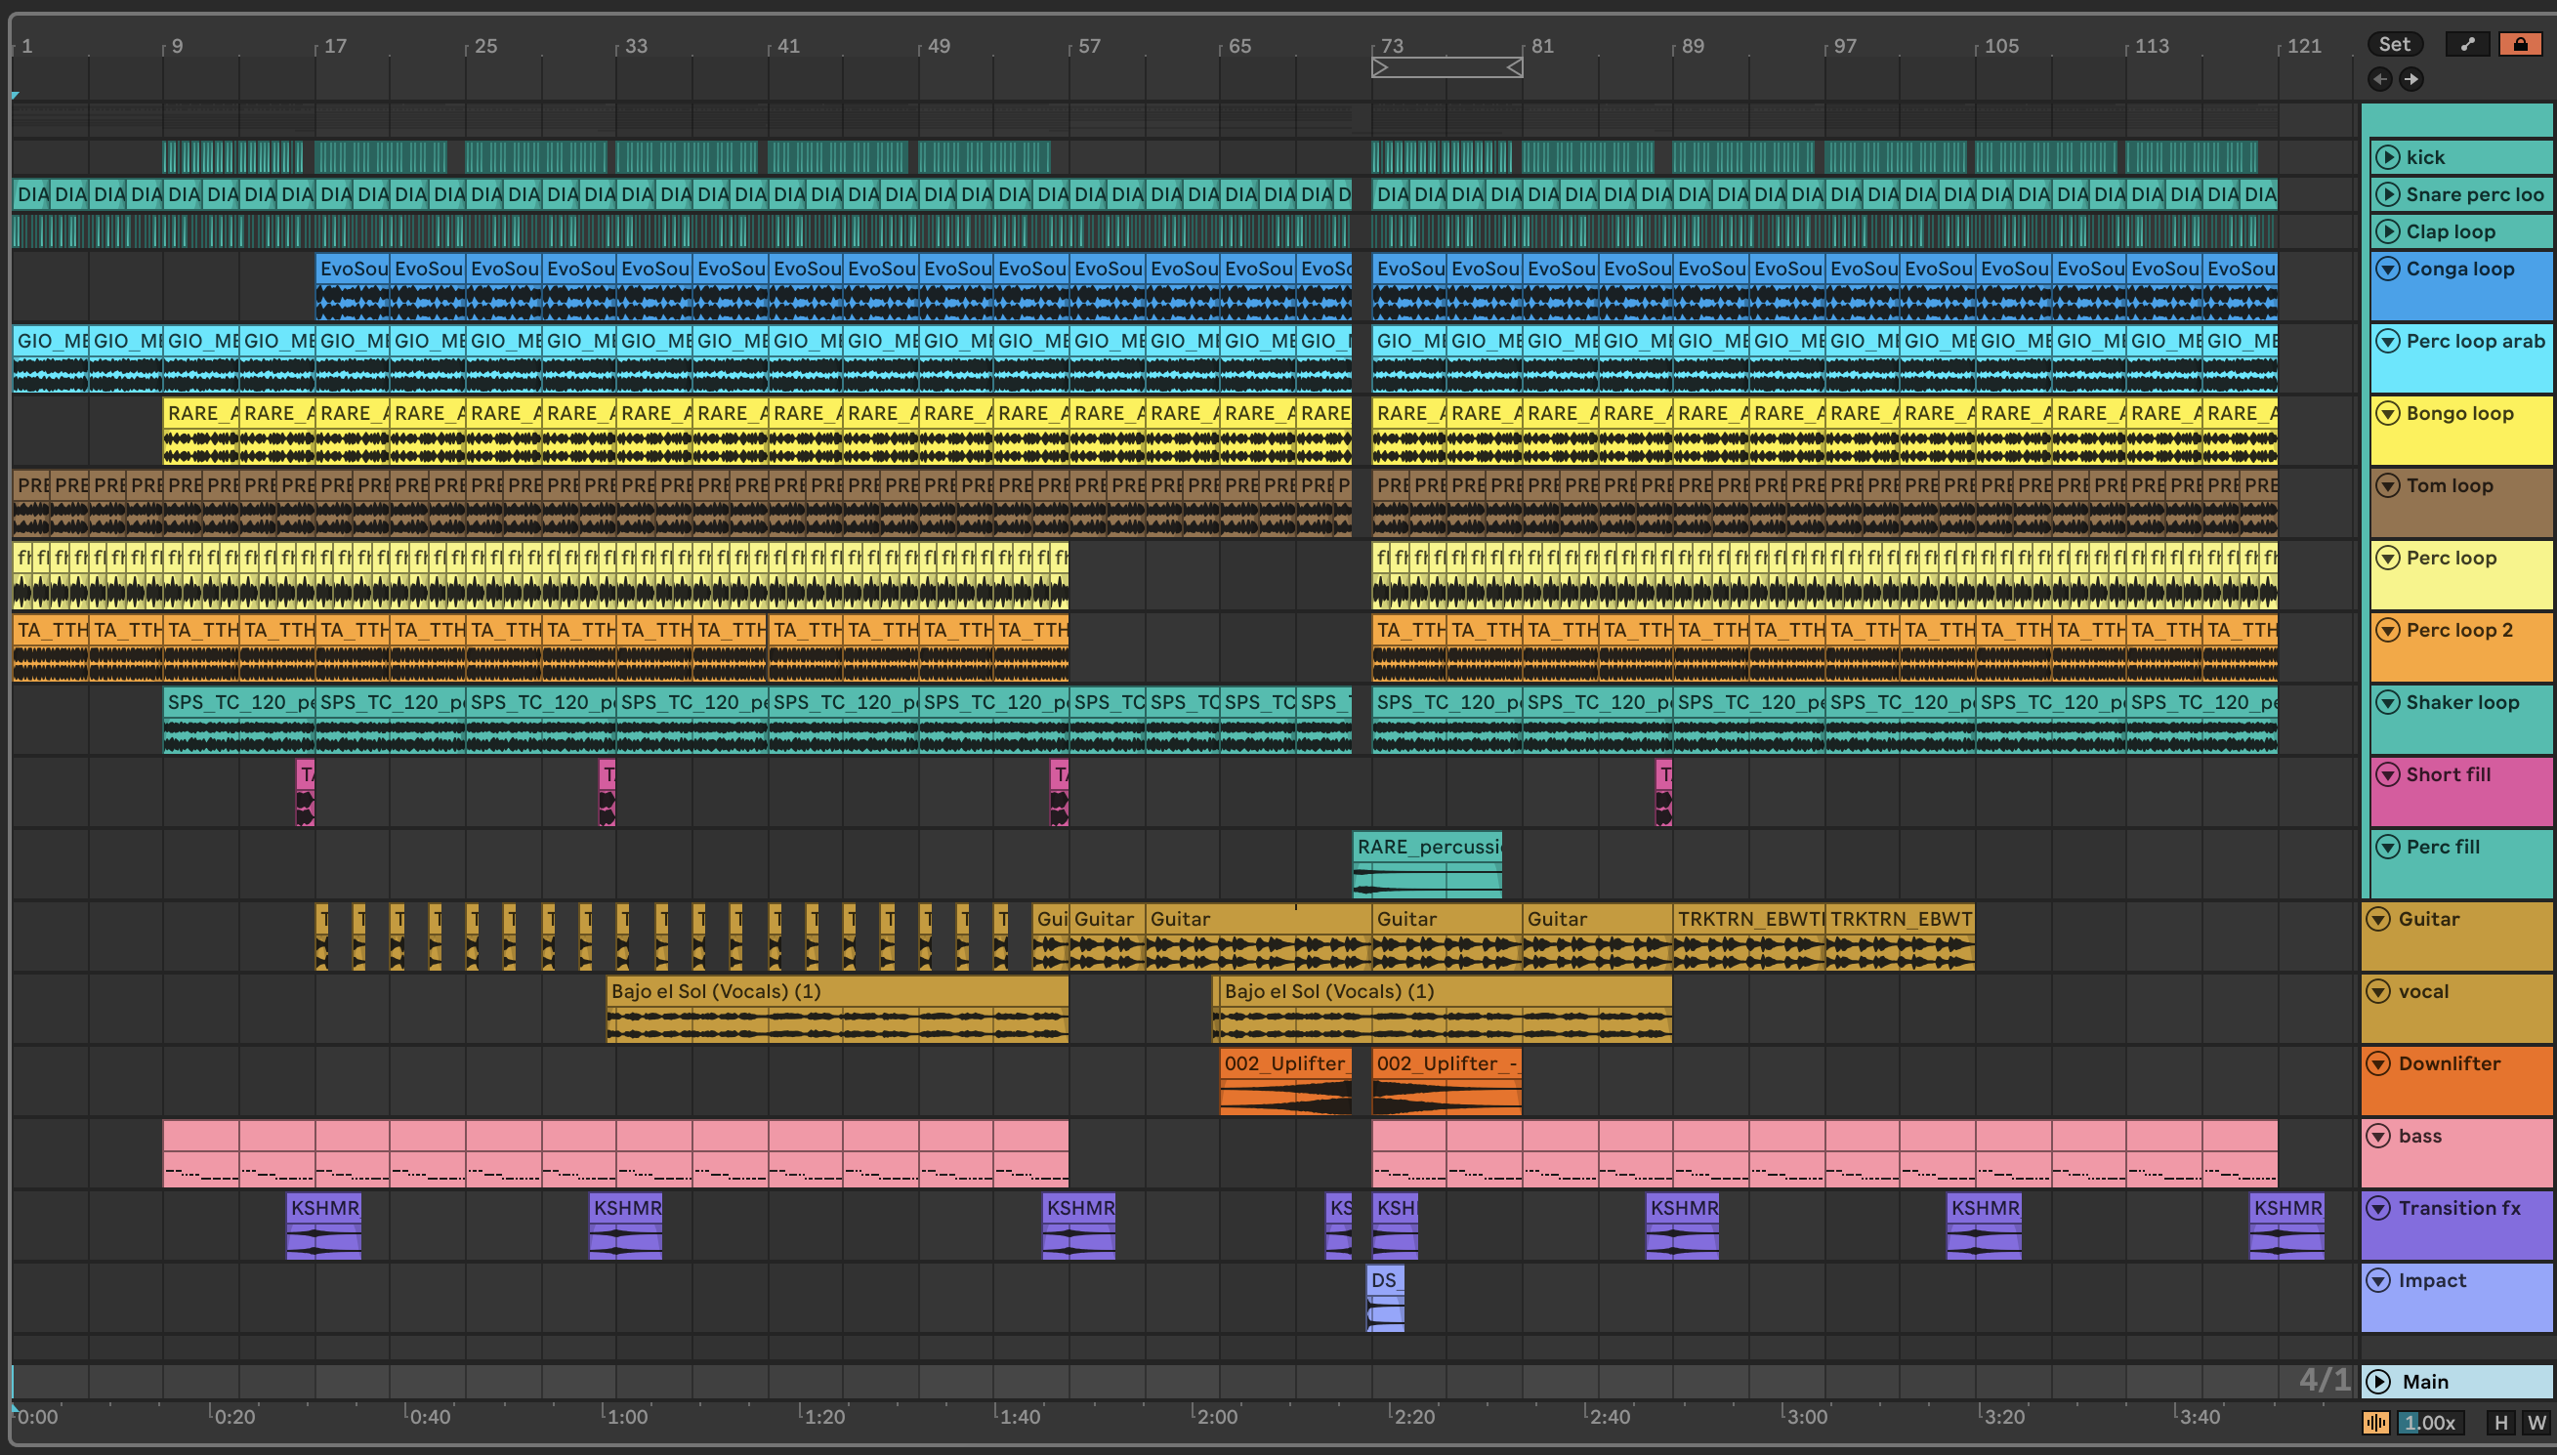This screenshot has width=2557, height=1455.
Task: Click the 4/1 grid size indicator
Action: [2325, 1380]
